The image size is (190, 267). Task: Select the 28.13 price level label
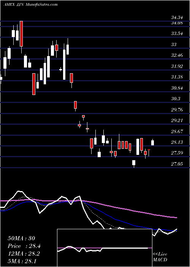(x=177, y=142)
